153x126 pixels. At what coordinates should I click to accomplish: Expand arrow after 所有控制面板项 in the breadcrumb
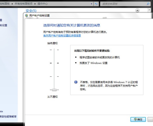click(35, 4)
